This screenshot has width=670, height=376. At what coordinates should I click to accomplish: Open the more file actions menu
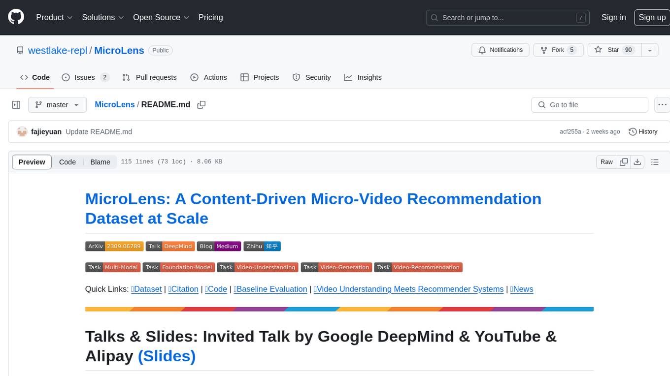click(x=662, y=105)
